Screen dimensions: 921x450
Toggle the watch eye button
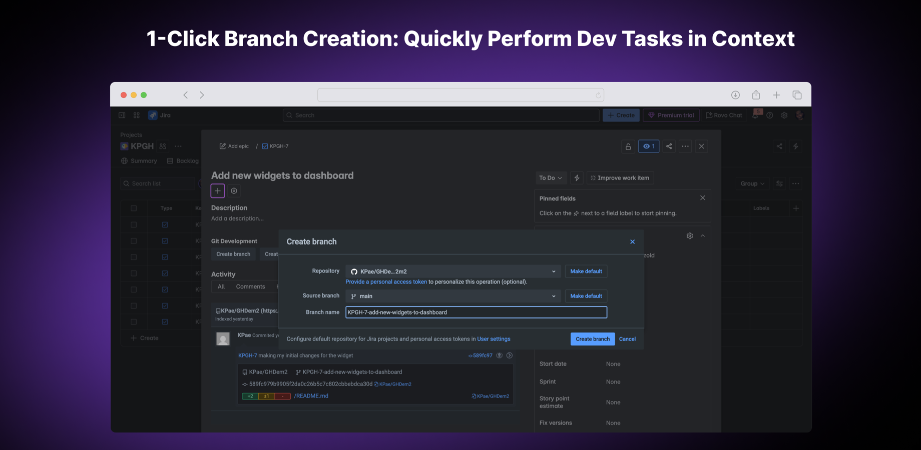point(648,146)
